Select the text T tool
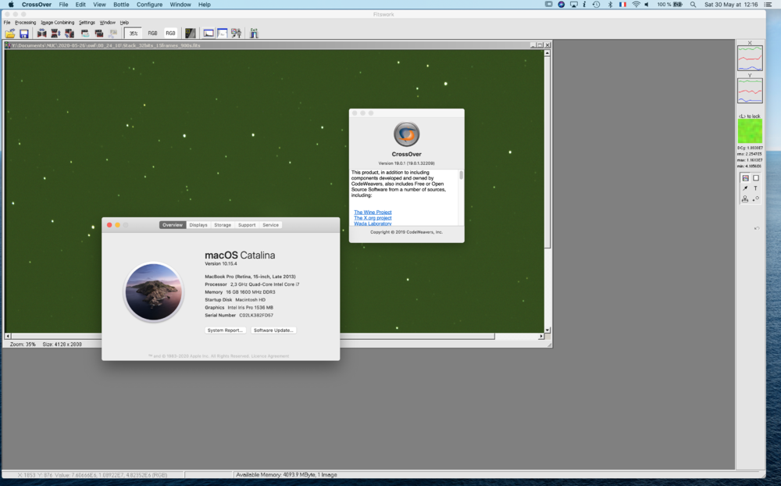The height and width of the screenshot is (486, 781). [x=755, y=188]
